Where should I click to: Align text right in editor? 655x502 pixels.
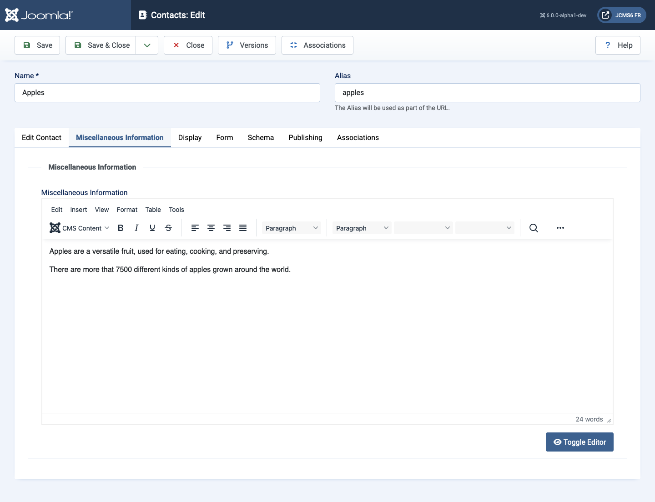(227, 228)
